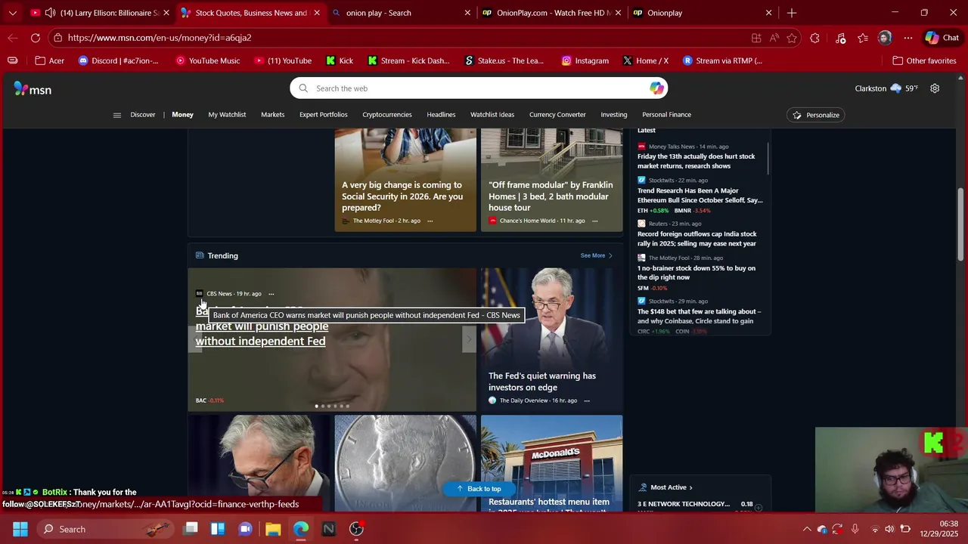Open a new browser tab
The width and height of the screenshot is (968, 544).
pyautogui.click(x=792, y=13)
